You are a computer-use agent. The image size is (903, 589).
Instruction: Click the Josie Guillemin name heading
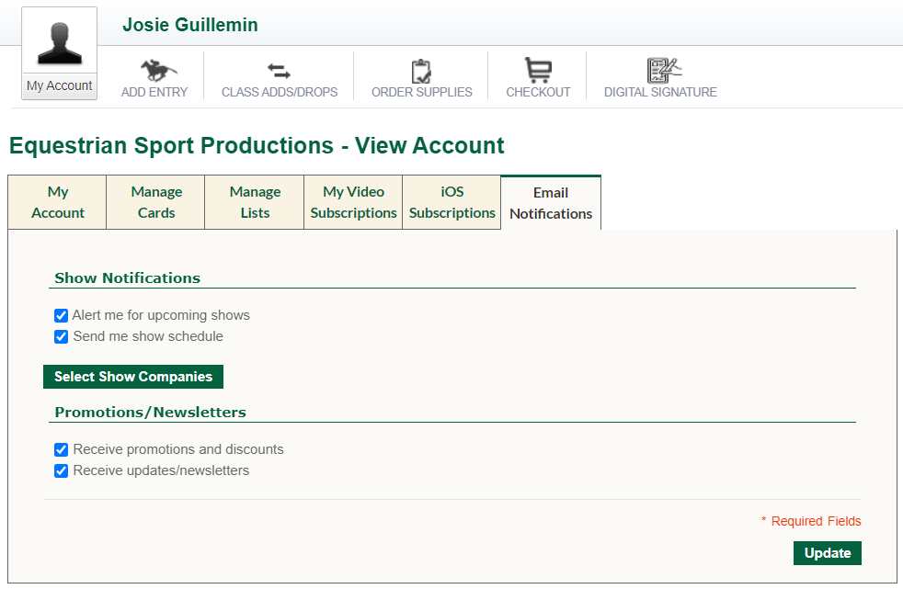point(190,25)
